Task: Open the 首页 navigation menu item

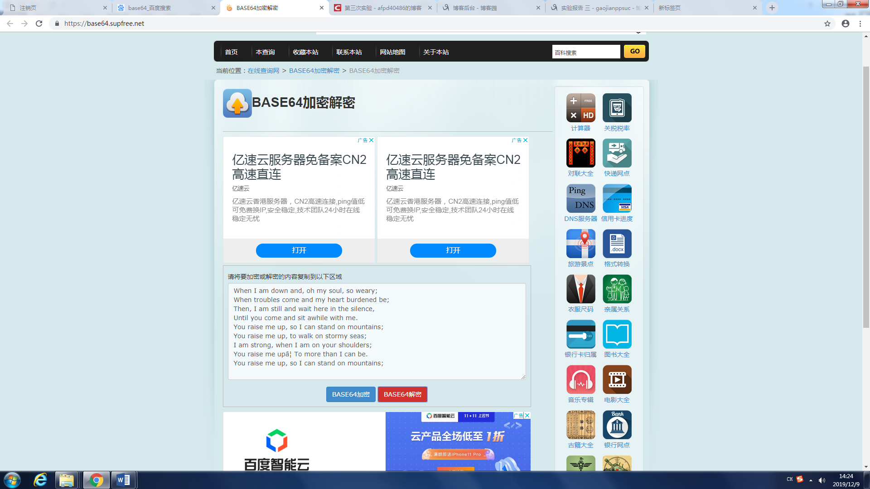Action: coord(231,52)
